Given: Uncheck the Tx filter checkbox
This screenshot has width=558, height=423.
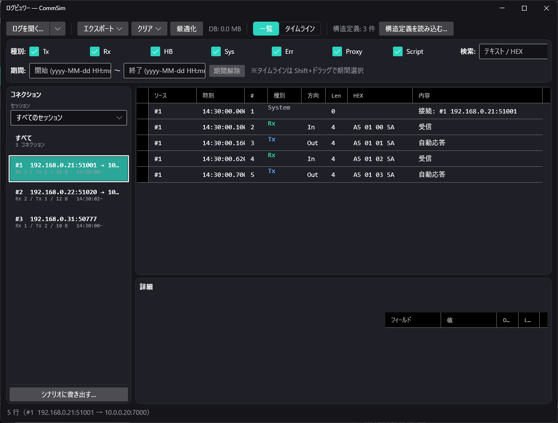Looking at the screenshot, I should click(34, 51).
